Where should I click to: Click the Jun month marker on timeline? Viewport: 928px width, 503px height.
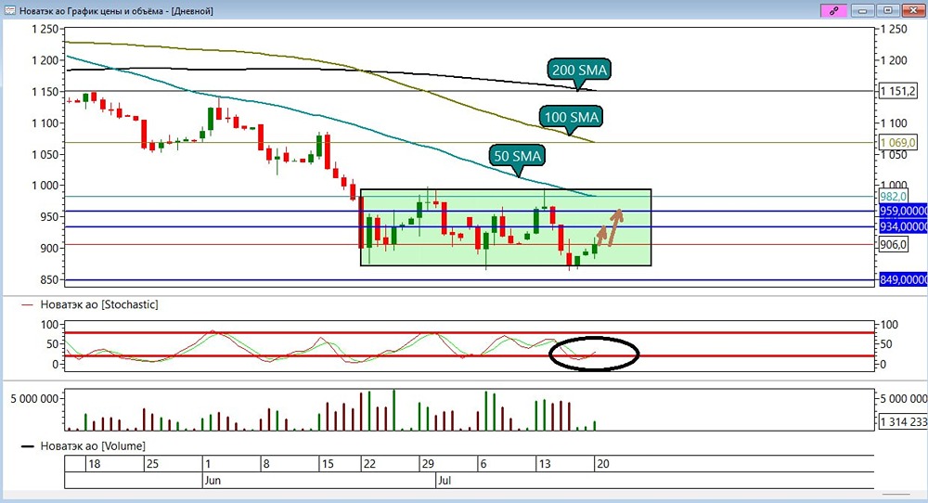[x=213, y=480]
